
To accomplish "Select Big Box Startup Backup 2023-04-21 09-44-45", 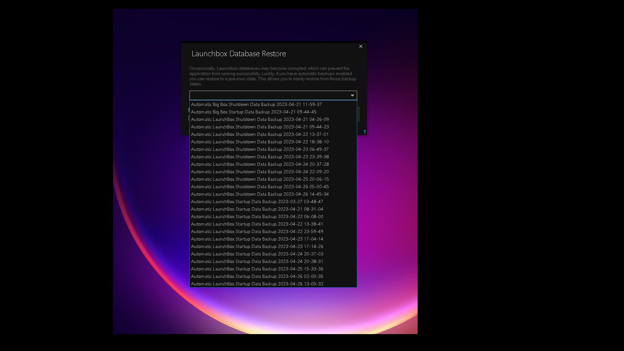I will pos(273,112).
